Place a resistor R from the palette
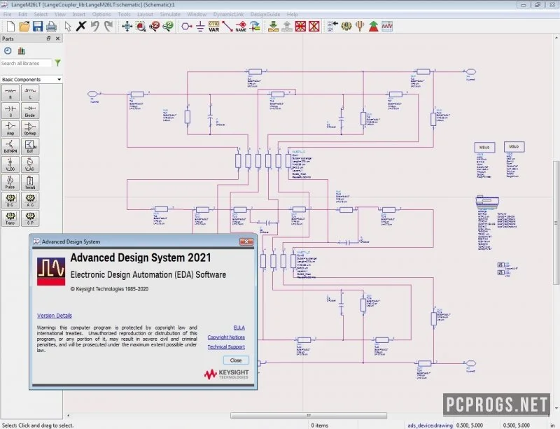This screenshot has width=560, height=429. pyautogui.click(x=10, y=93)
